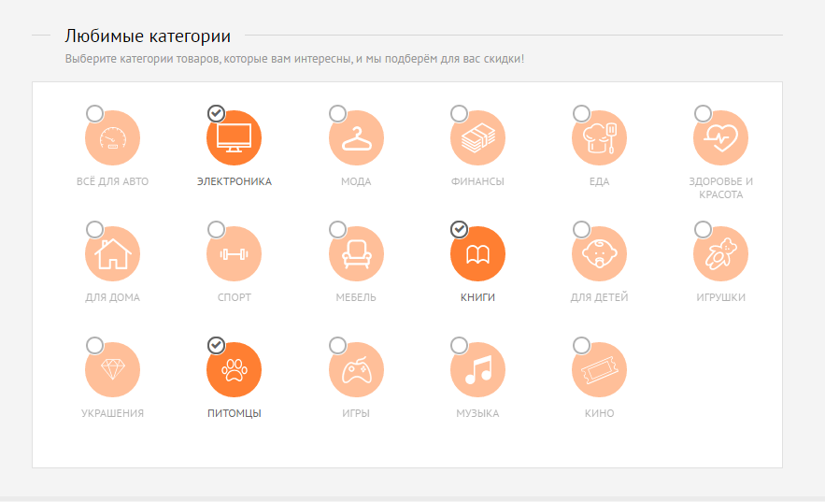The height and width of the screenshot is (502, 825).
Task: Select the house icon for Для дома
Action: (113, 253)
